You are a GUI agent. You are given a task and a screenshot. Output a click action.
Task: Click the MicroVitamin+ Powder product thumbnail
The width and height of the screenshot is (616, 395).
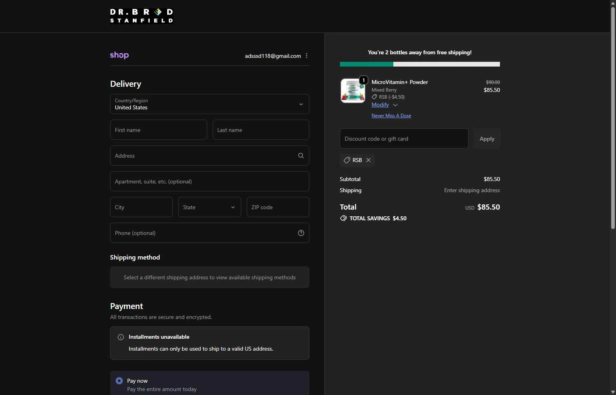pos(353,91)
